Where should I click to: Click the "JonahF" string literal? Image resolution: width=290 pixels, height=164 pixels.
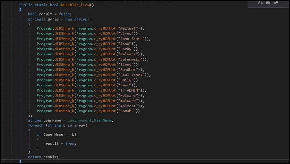[x=128, y=111]
